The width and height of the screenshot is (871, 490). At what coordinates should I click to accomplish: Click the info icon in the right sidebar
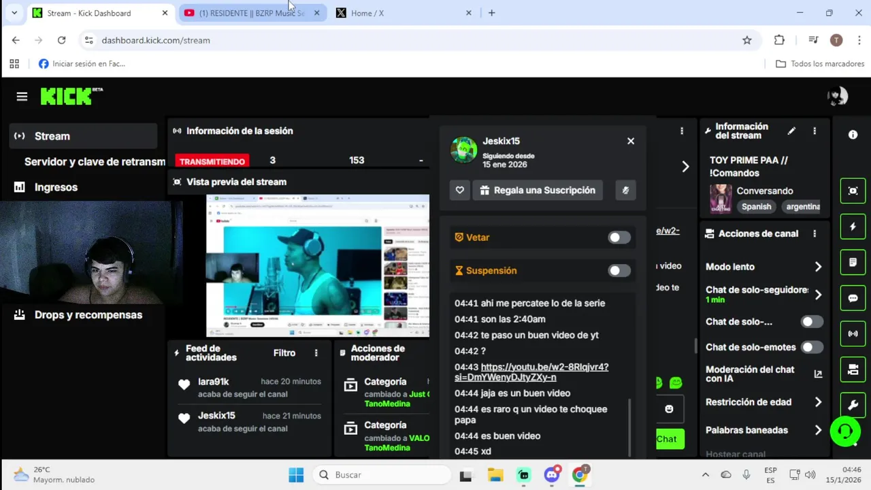click(x=853, y=135)
